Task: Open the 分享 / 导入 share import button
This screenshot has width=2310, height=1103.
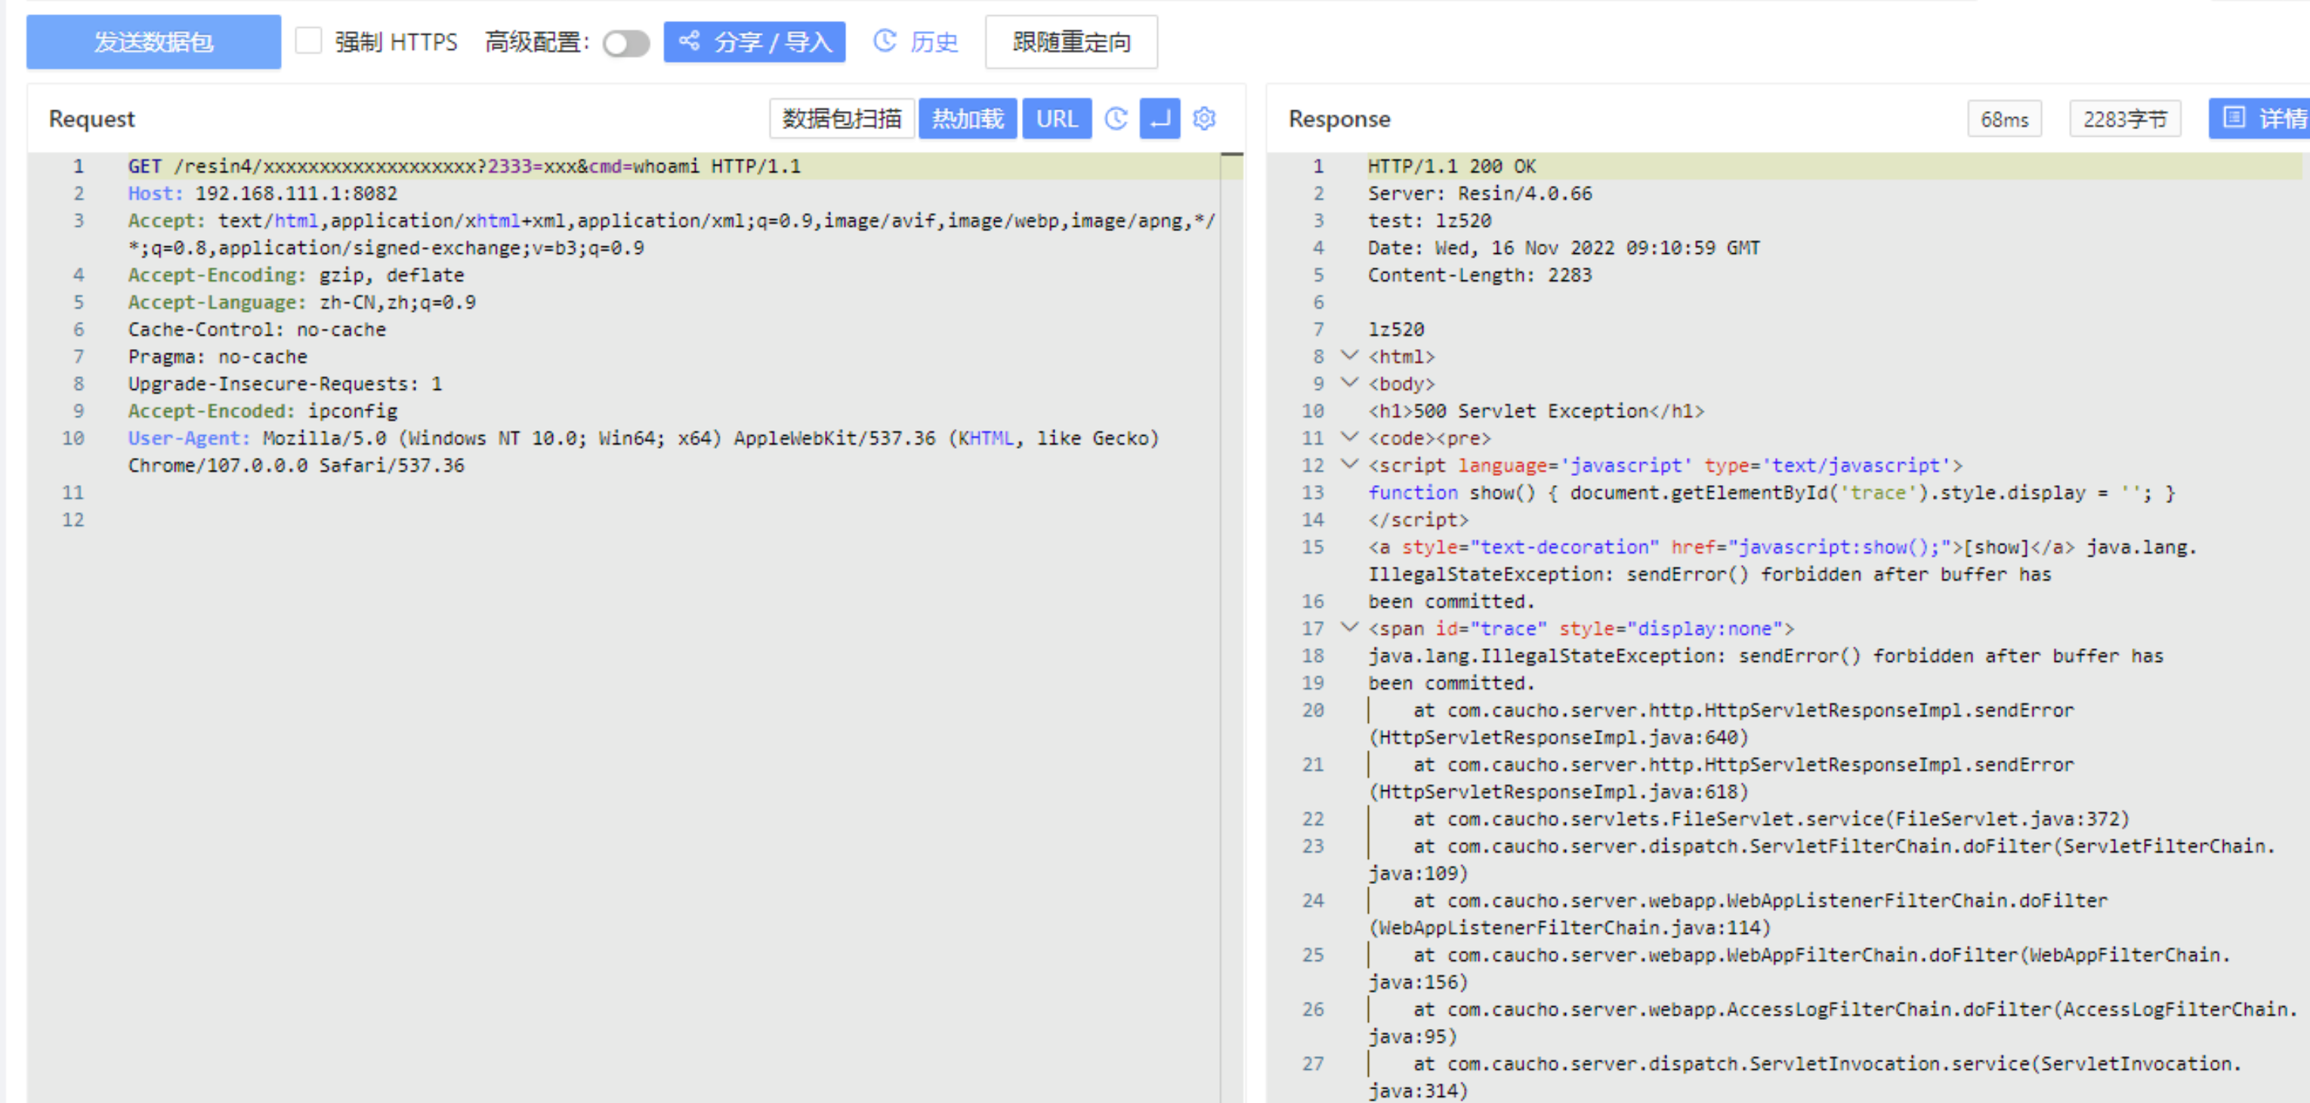Action: point(754,42)
